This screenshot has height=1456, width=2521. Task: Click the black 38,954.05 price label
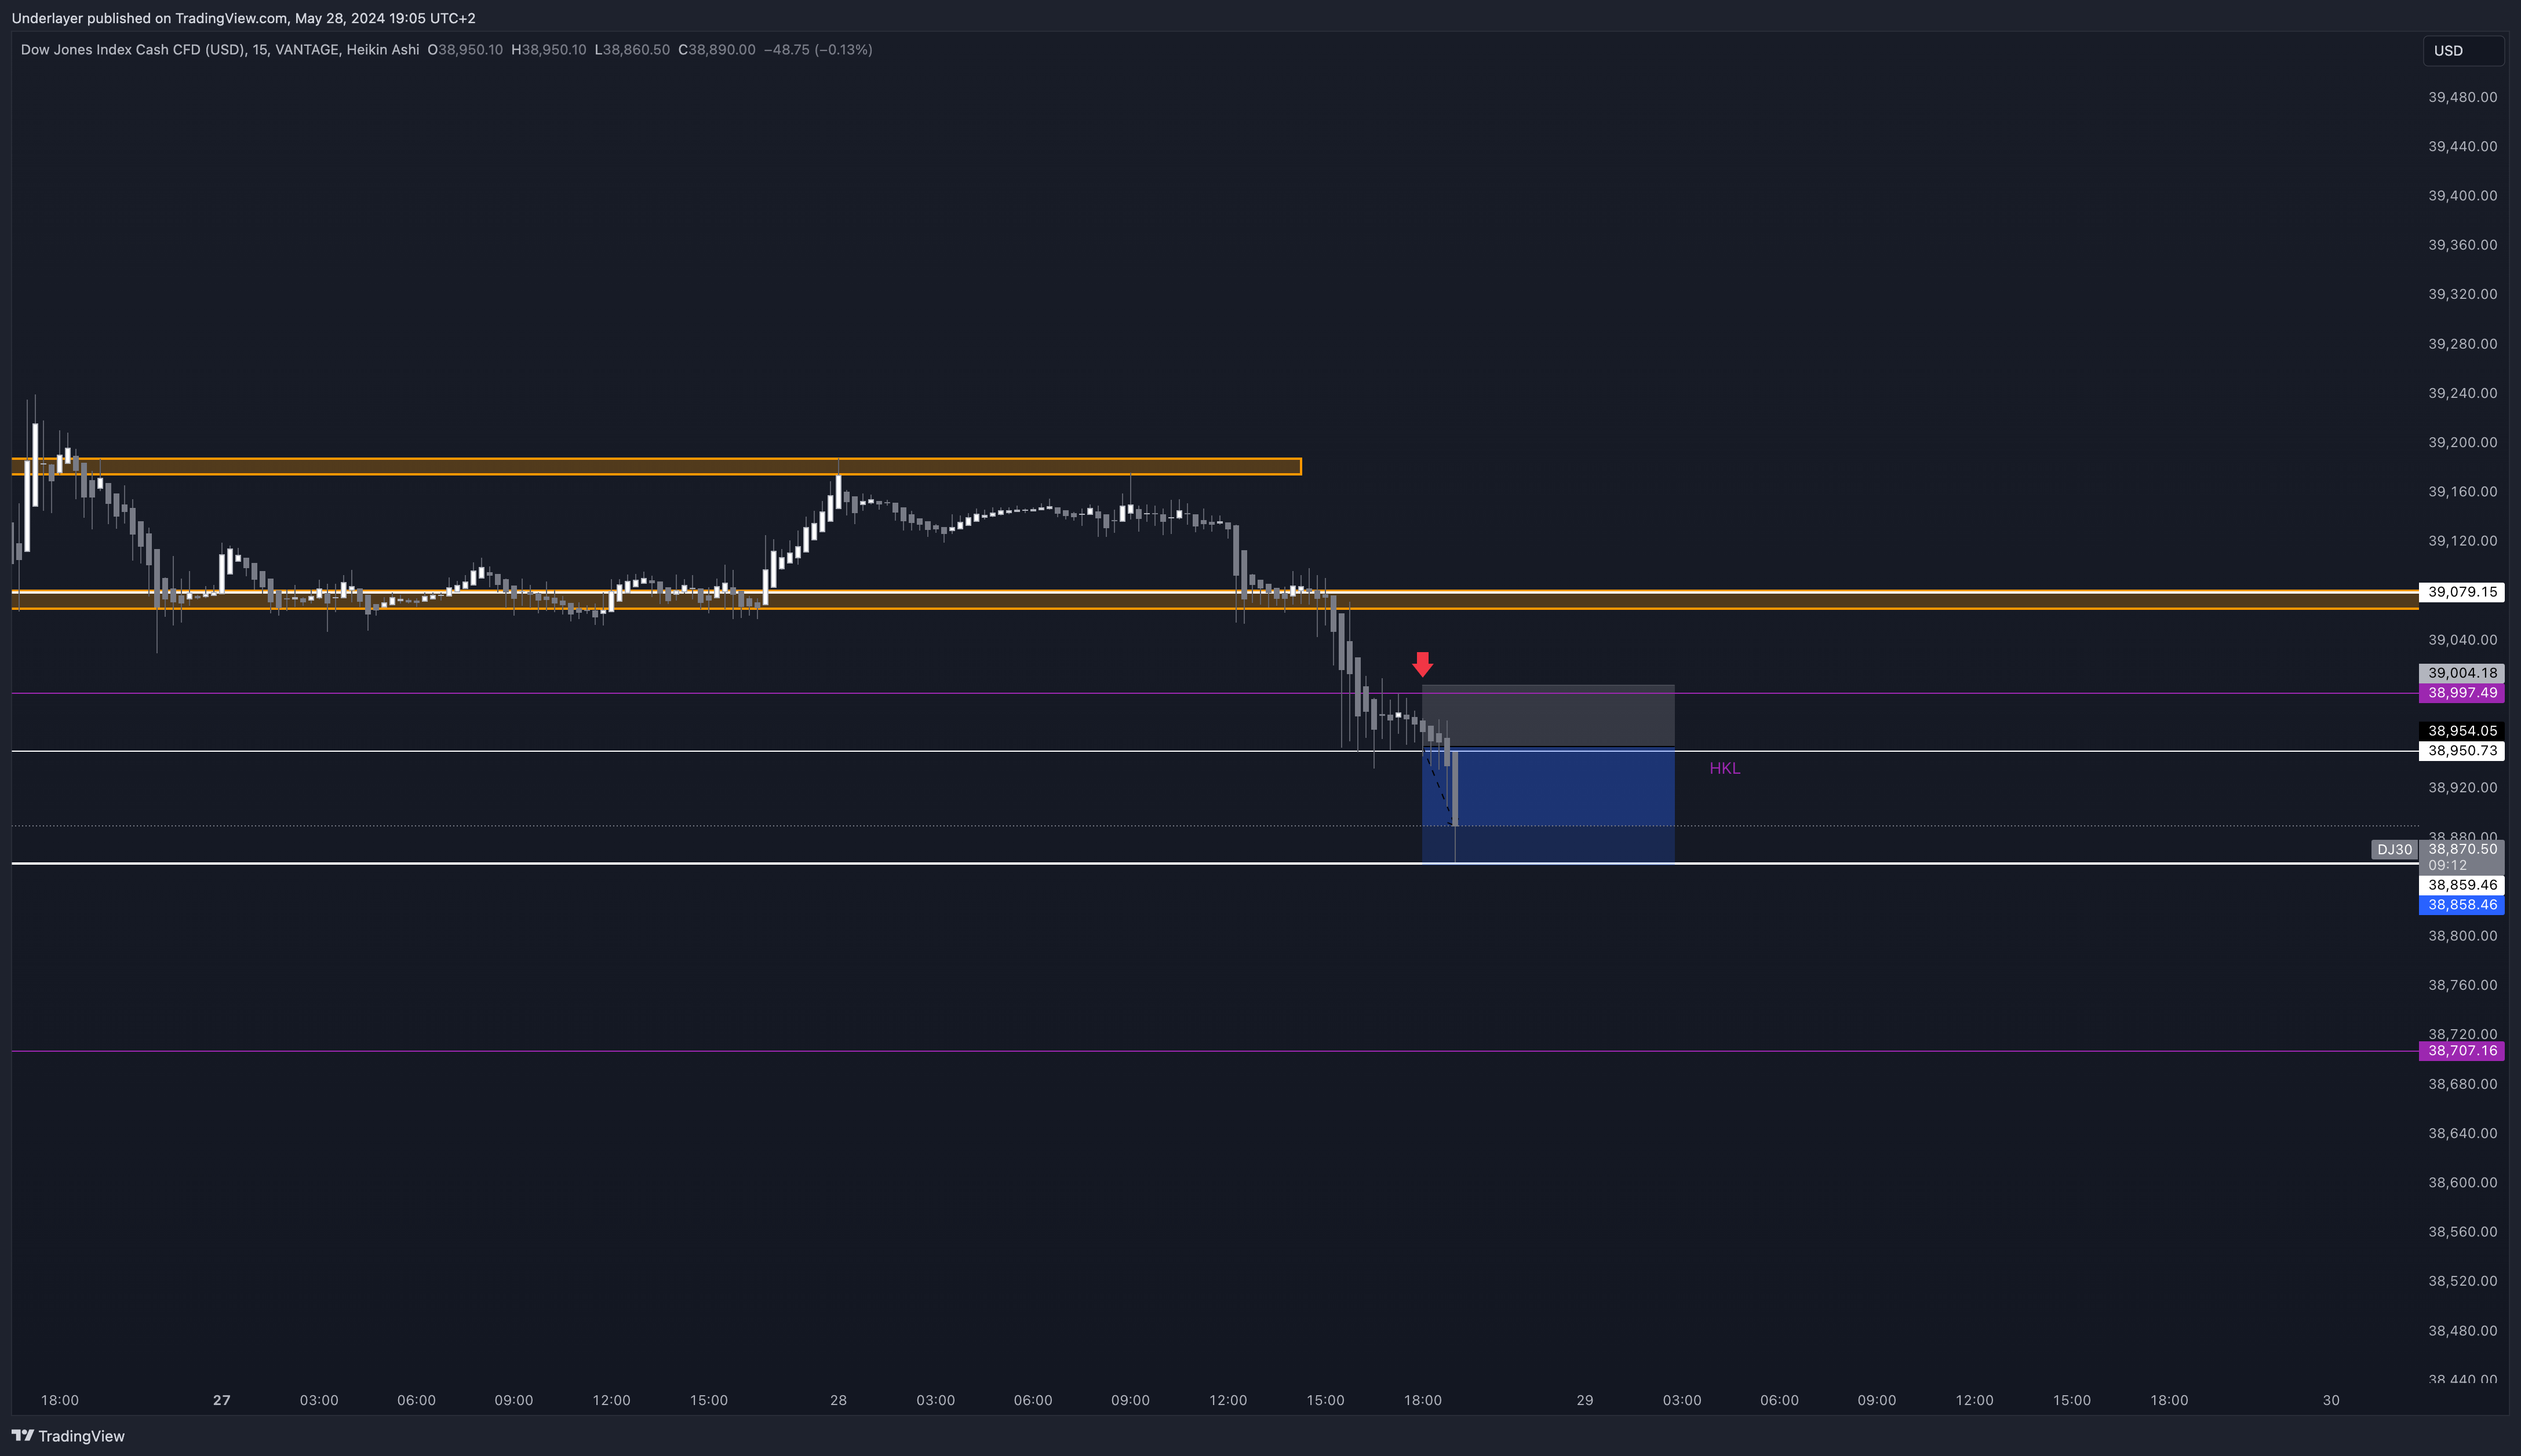pyautogui.click(x=2462, y=731)
